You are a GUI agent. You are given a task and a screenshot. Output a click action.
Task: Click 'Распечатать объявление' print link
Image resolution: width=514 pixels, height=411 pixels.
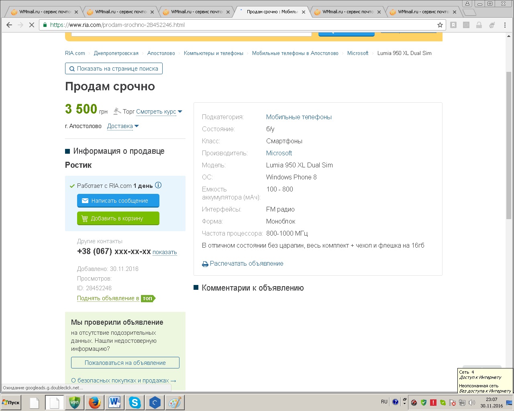(x=243, y=264)
